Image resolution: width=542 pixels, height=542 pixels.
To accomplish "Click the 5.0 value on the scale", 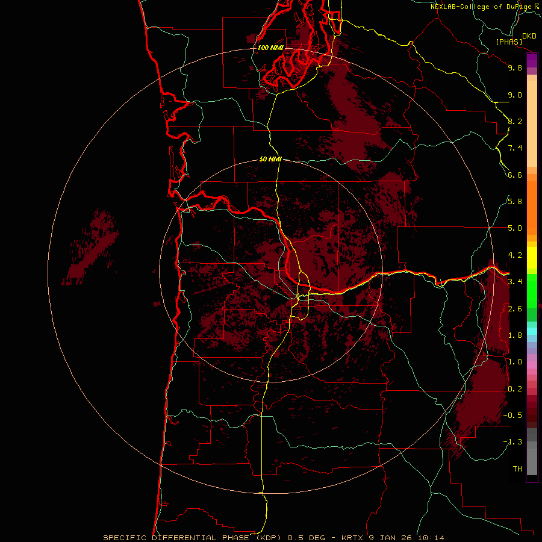I will click(515, 228).
